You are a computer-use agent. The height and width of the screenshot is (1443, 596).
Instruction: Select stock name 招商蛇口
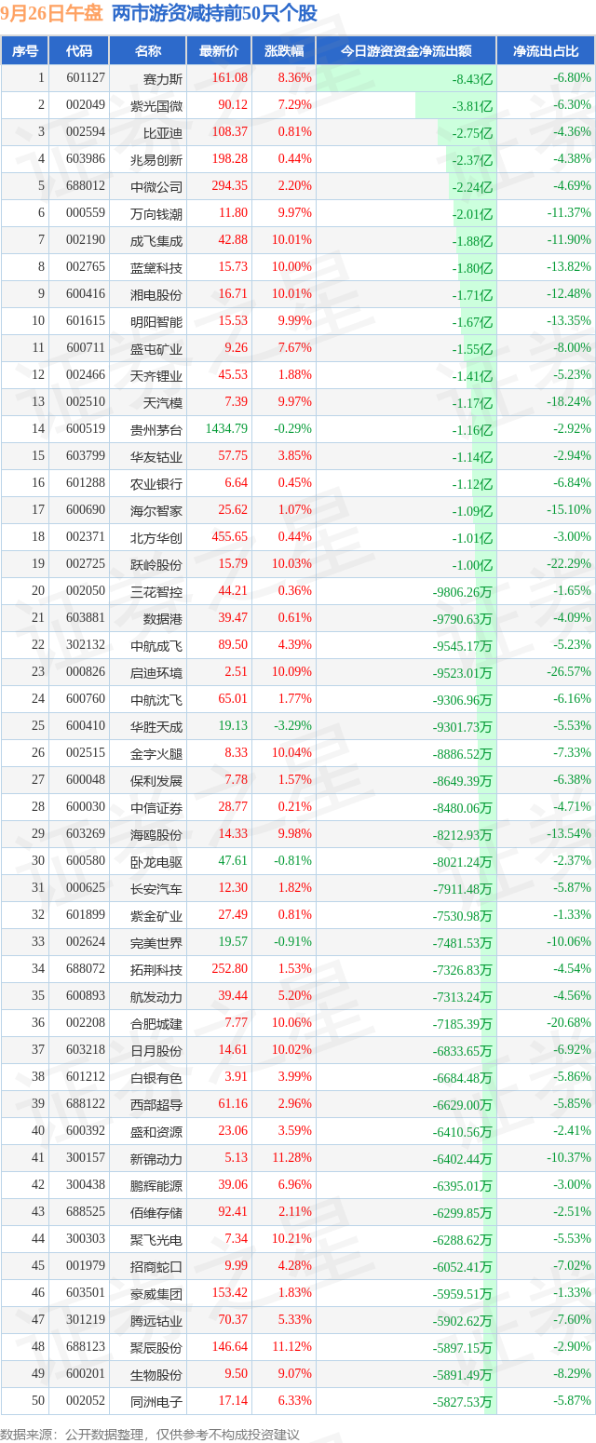click(156, 1266)
